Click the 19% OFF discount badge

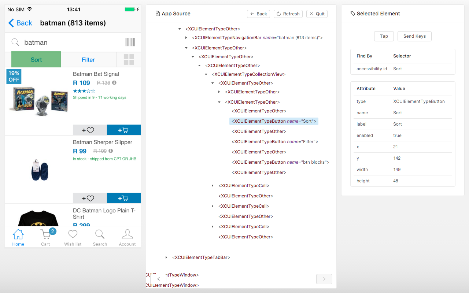[x=14, y=77]
